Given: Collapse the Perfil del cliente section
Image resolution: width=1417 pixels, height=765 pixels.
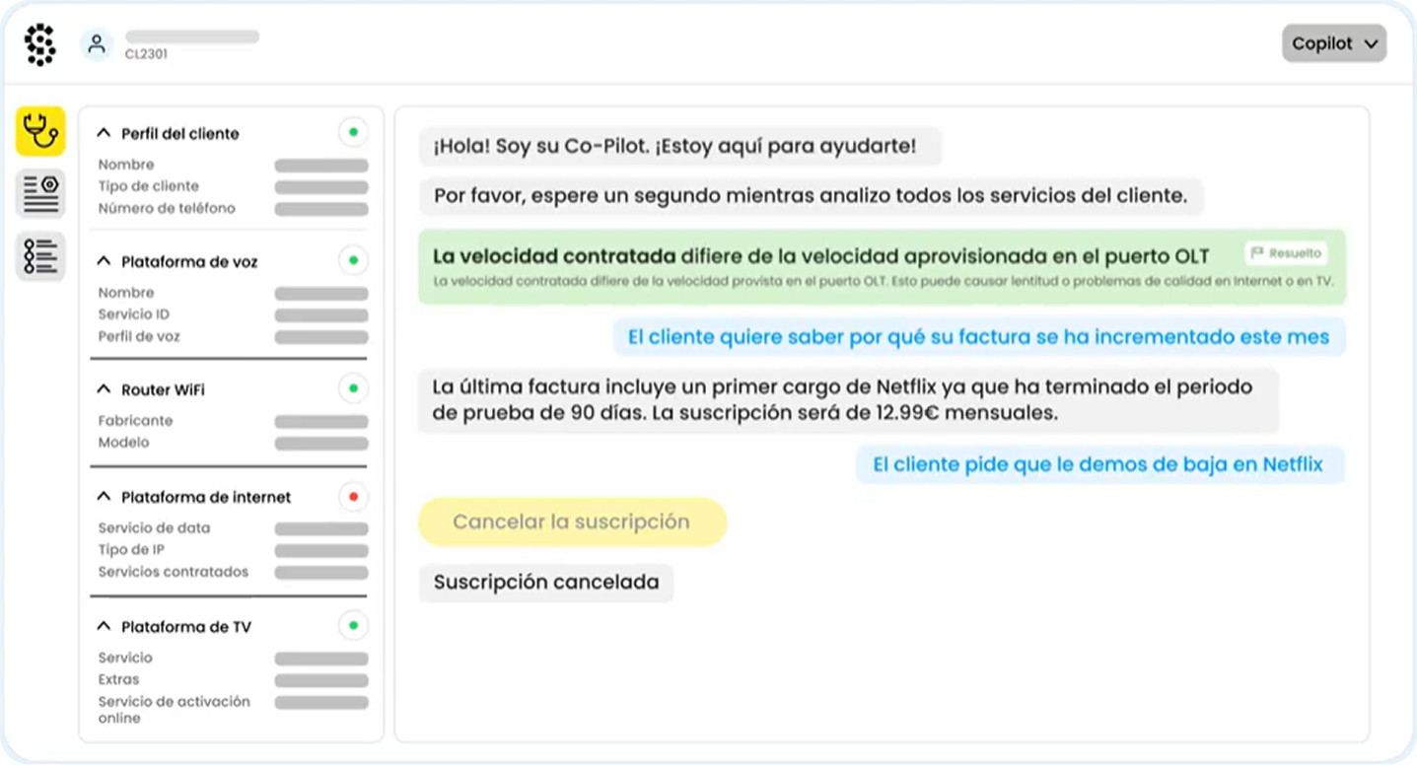Looking at the screenshot, I should 104,133.
